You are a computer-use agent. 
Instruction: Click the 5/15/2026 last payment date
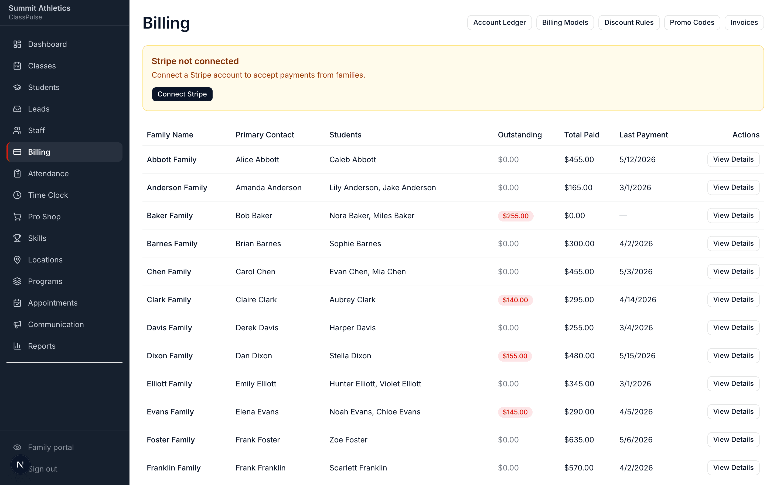coord(637,356)
